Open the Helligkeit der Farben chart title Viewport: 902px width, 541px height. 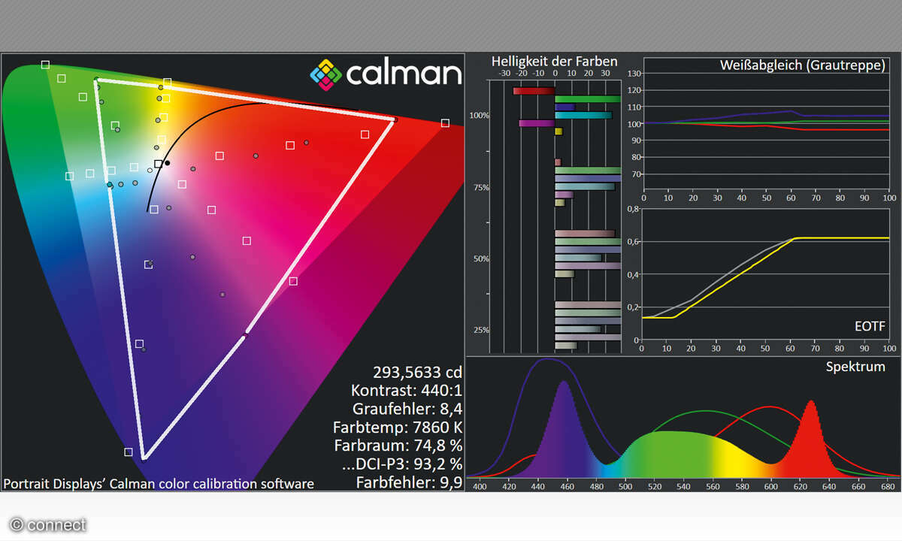coord(554,62)
